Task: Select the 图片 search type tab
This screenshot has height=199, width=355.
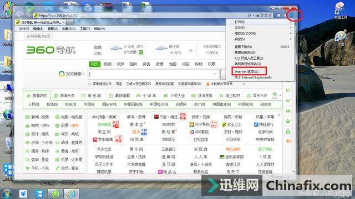Action: click(x=134, y=64)
